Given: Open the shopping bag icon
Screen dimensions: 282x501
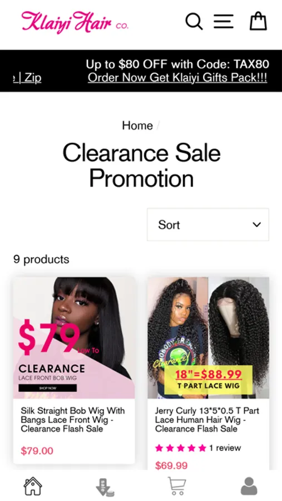Looking at the screenshot, I should coord(258,21).
